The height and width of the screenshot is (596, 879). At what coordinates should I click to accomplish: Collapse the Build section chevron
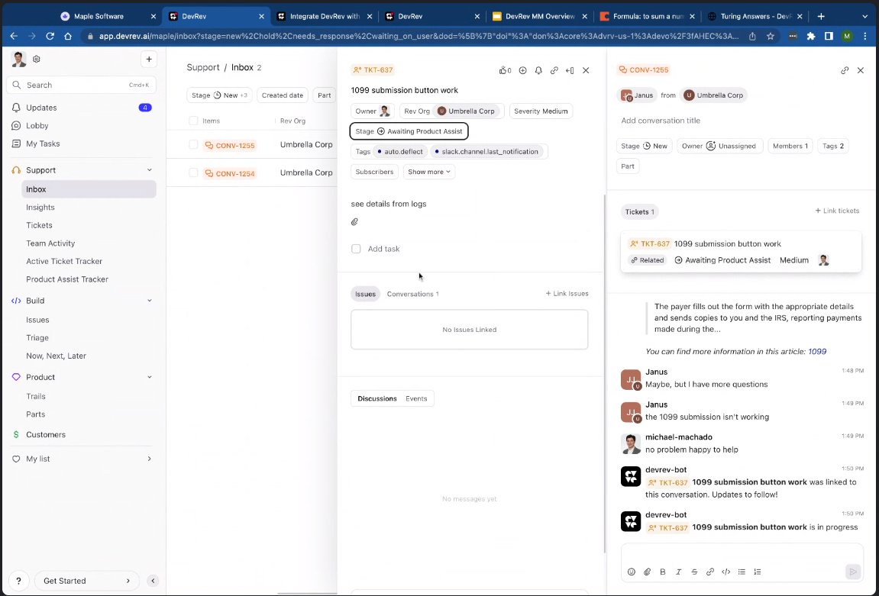point(149,301)
